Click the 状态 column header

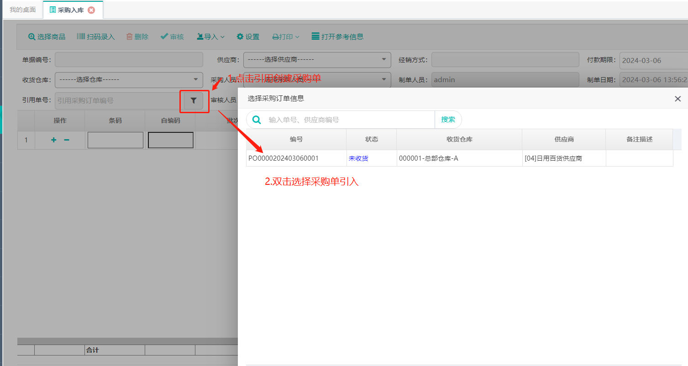point(372,139)
